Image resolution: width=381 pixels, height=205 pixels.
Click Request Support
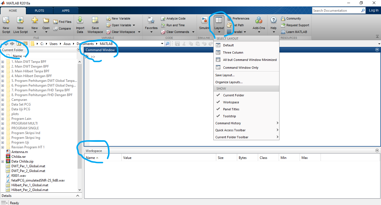295,25
